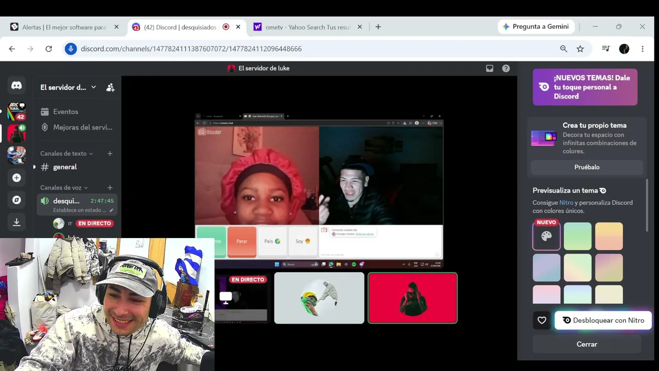Open the Chrome profile avatar

point(624,48)
